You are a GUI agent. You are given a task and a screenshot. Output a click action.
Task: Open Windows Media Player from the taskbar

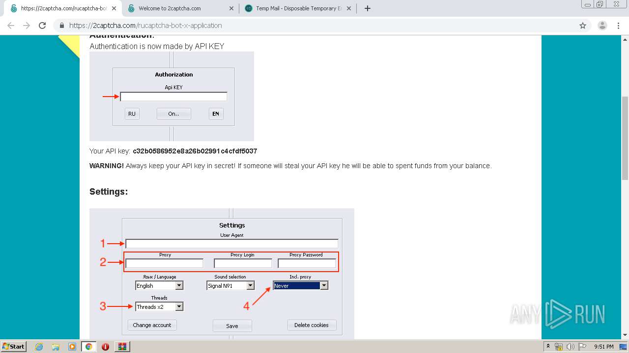[72, 347]
